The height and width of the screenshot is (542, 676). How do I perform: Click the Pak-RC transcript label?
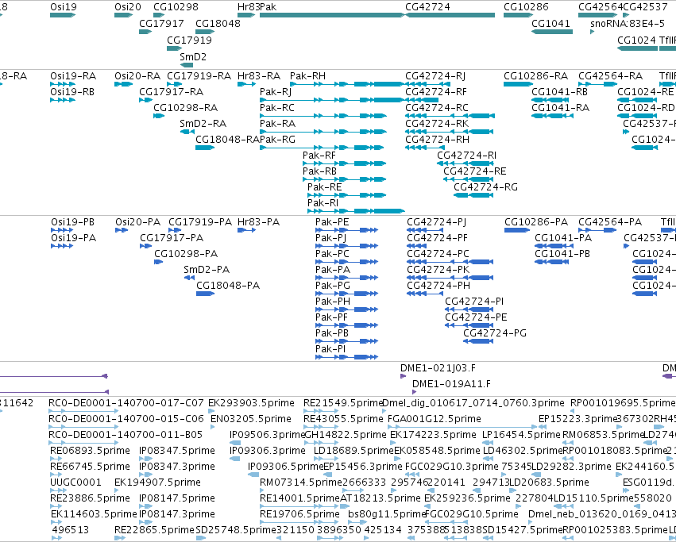(277, 108)
